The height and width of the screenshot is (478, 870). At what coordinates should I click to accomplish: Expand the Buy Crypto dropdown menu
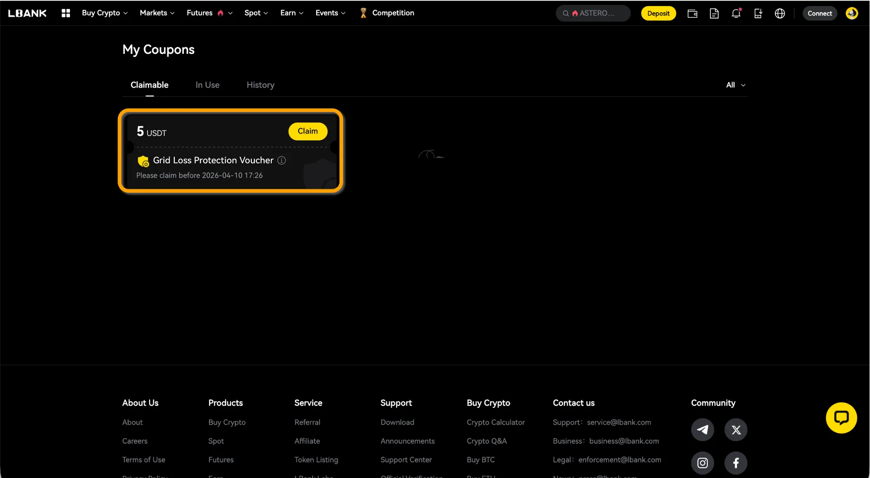[x=104, y=13]
